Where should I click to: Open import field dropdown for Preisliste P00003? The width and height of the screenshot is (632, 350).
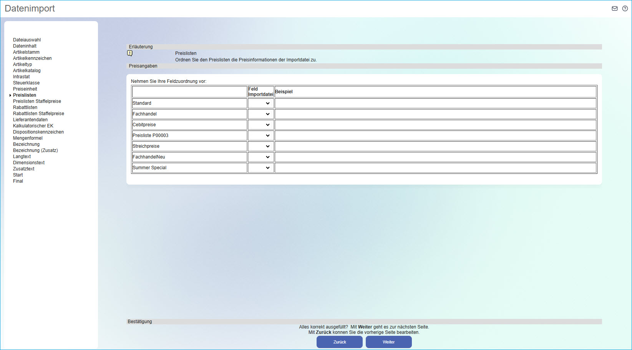click(260, 135)
